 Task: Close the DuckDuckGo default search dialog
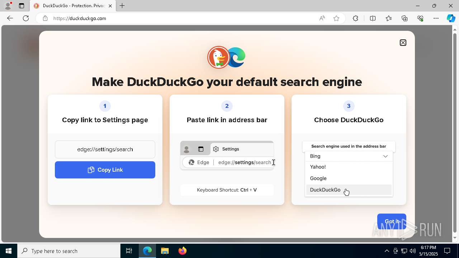[x=403, y=43]
